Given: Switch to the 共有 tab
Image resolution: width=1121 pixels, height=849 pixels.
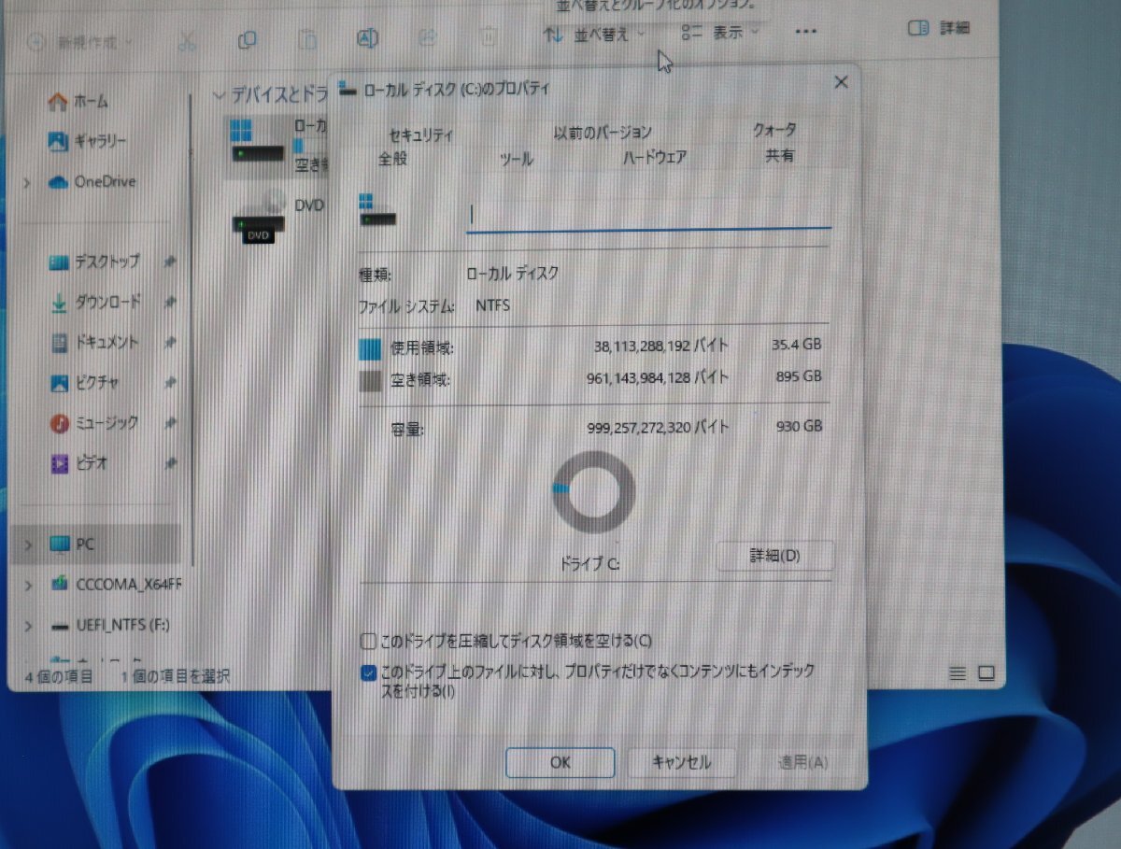Looking at the screenshot, I should [x=780, y=156].
